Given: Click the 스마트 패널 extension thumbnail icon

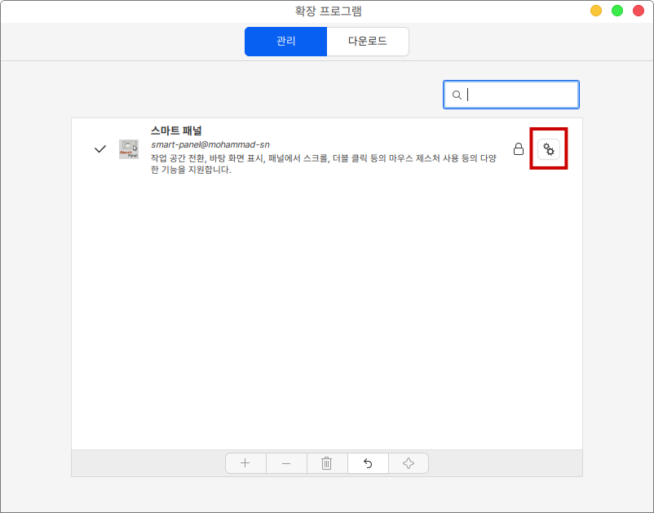Looking at the screenshot, I should tap(128, 149).
